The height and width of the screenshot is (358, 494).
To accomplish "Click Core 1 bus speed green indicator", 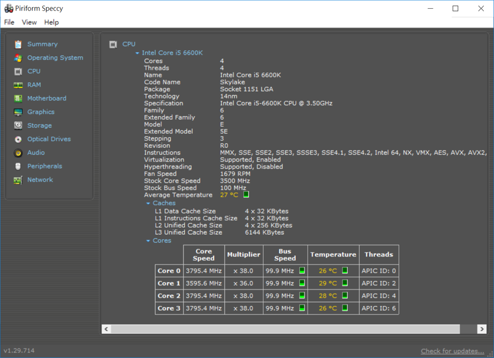I will tap(302, 283).
